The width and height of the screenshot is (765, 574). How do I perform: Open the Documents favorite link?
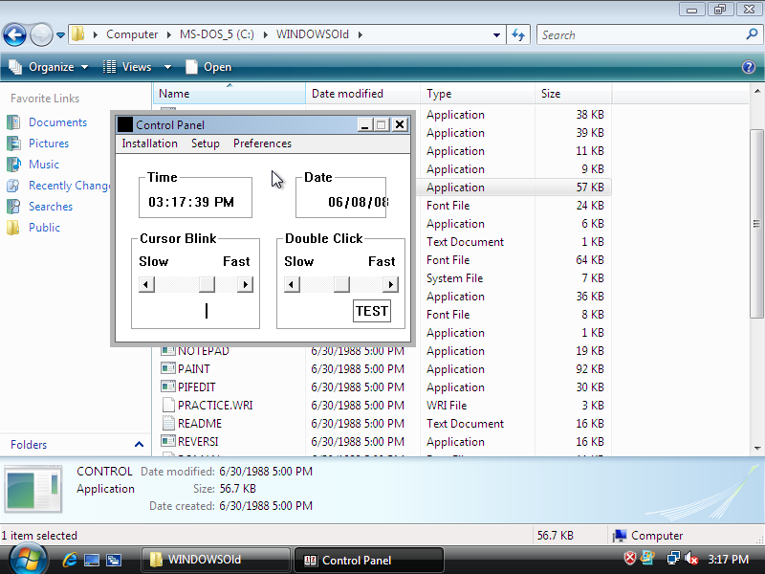(57, 122)
